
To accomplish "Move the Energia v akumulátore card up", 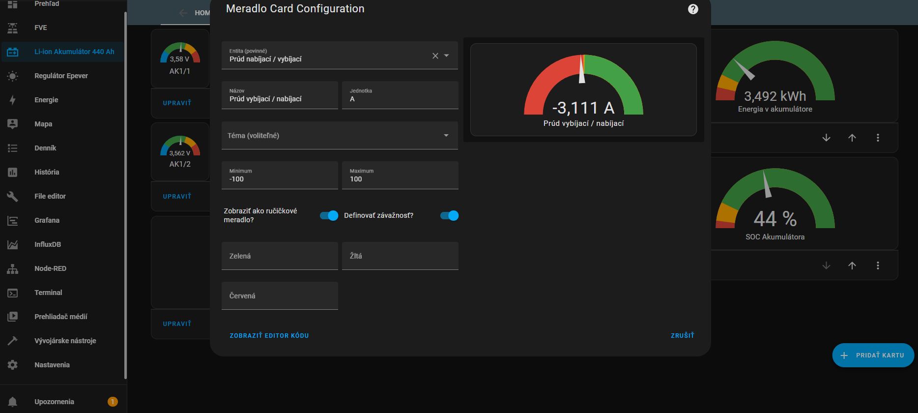I will pos(852,138).
